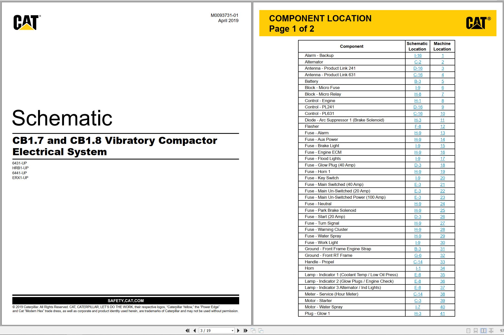Open machine location 38 for Service Hour Meter
Viewport: 504px width, 335px height.
point(443,294)
